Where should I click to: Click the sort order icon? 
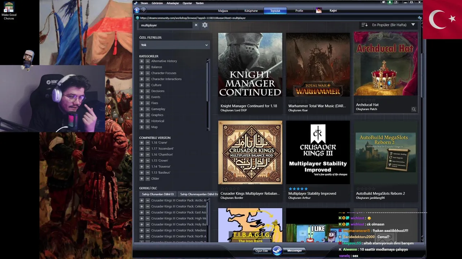(365, 25)
